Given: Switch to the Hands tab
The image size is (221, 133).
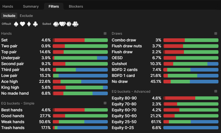Looking at the screenshot, I should pyautogui.click(x=8, y=6).
